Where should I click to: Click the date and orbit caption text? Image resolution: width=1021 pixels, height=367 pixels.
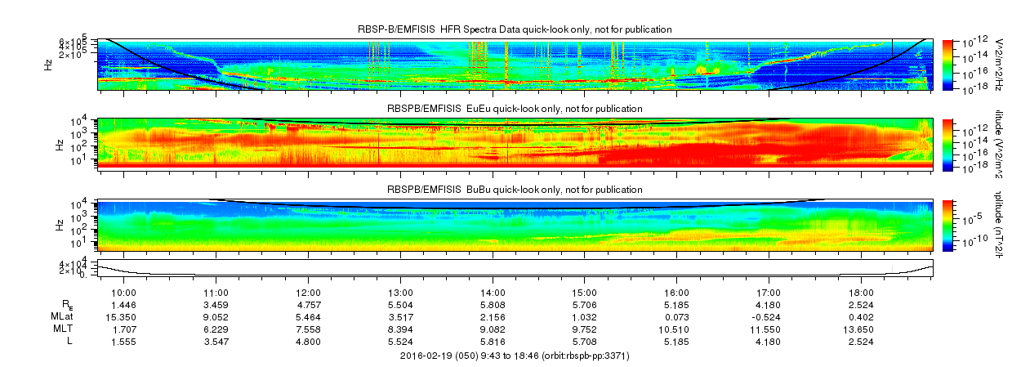pyautogui.click(x=515, y=356)
